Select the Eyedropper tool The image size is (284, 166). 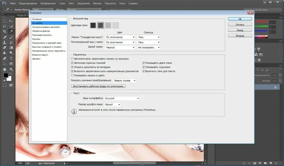[x=11, y=32]
